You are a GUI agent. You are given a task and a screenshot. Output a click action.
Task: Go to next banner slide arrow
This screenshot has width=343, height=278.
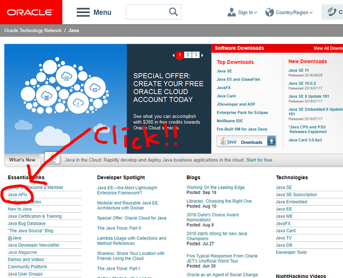(x=202, y=55)
